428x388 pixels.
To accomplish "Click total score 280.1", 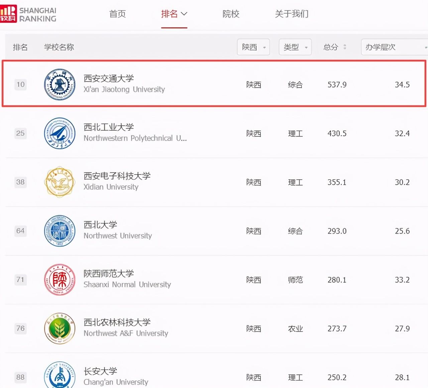I will [x=337, y=280].
